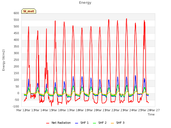
Task: Click the 200 y-axis tick label
Action: pos(16,66)
